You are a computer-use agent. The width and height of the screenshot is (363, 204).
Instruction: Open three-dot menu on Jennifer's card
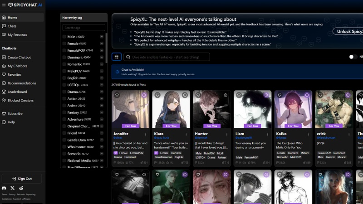pyautogui.click(x=145, y=134)
